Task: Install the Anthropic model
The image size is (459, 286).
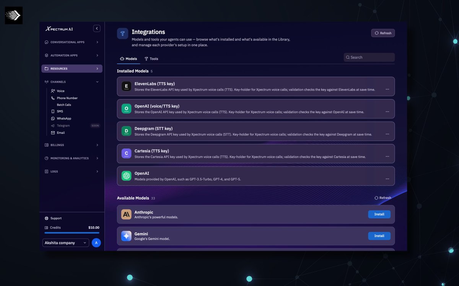Action: tap(379, 214)
